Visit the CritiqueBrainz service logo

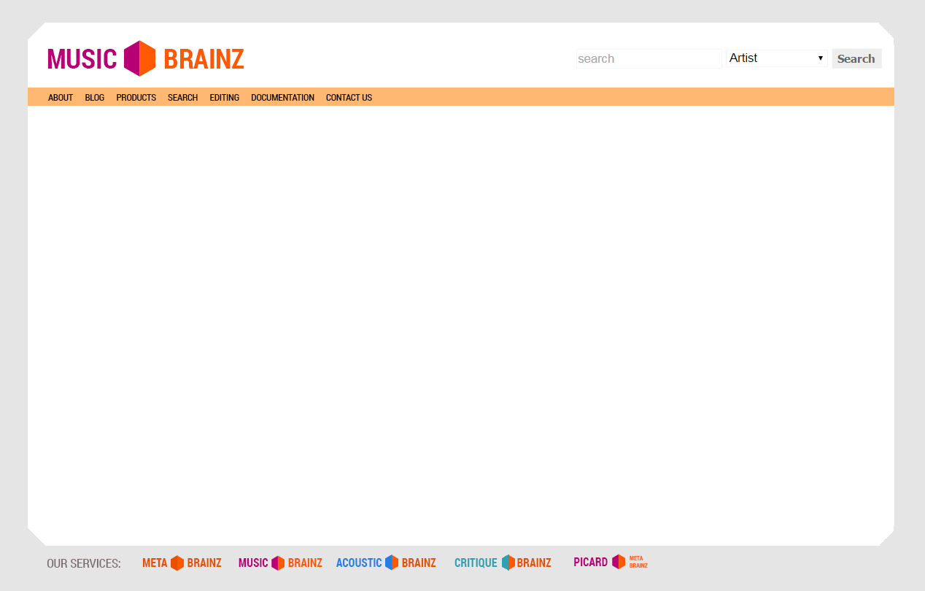pyautogui.click(x=503, y=563)
